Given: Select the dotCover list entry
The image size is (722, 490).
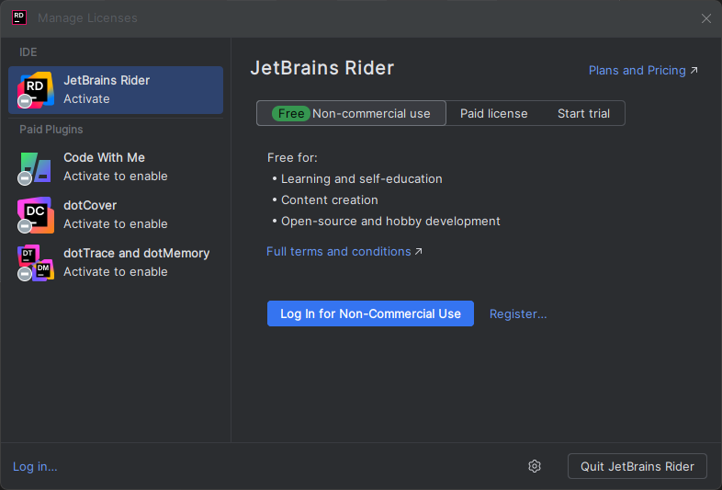Looking at the screenshot, I should [x=116, y=214].
